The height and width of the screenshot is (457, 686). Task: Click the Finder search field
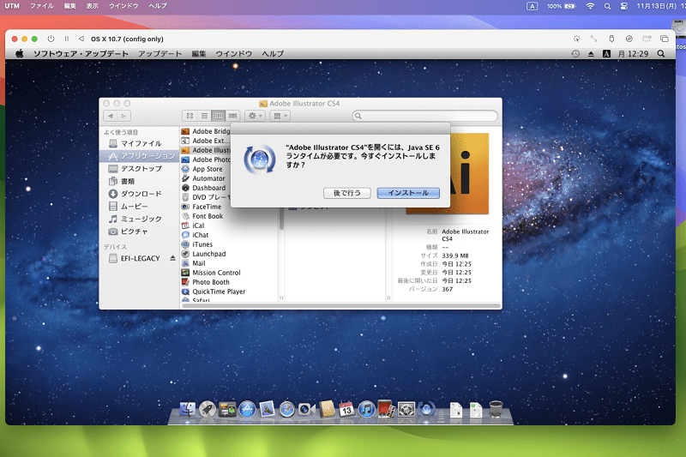click(x=424, y=116)
